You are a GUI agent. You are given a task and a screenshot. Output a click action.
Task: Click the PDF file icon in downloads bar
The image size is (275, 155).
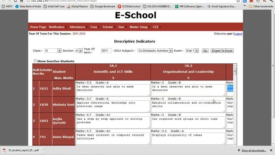click(x=4, y=150)
